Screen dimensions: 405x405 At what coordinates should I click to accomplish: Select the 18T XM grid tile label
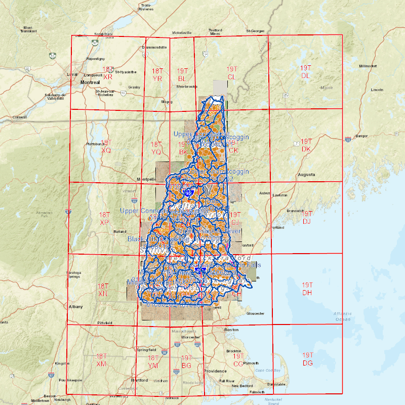coord(102,360)
